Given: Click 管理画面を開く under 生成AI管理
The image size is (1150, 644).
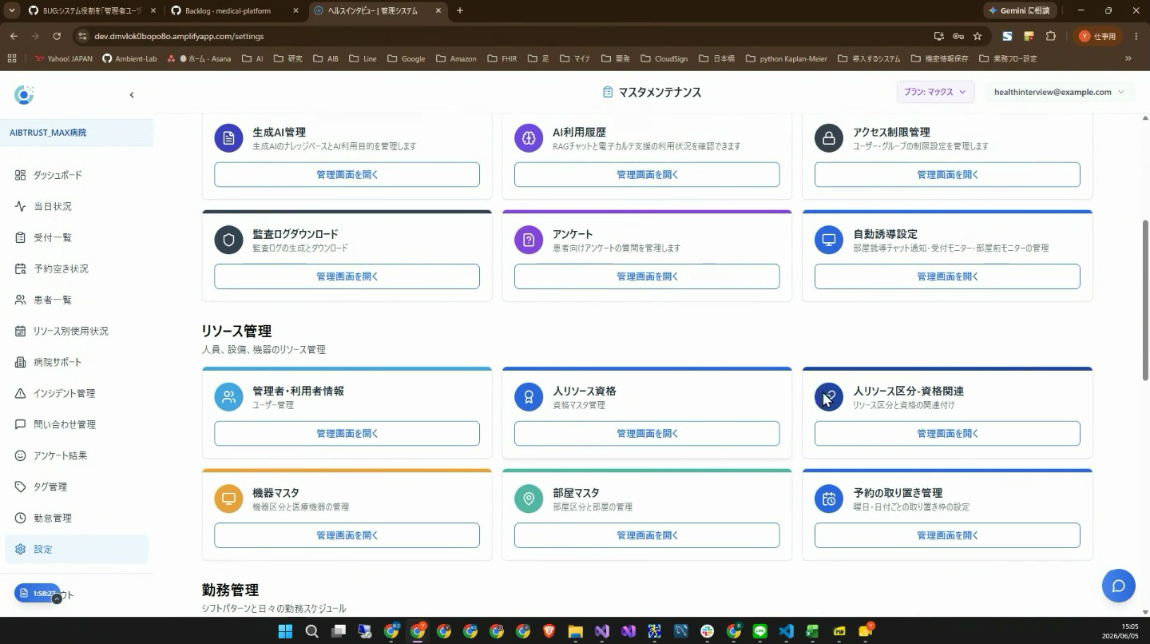Looking at the screenshot, I should tap(347, 174).
